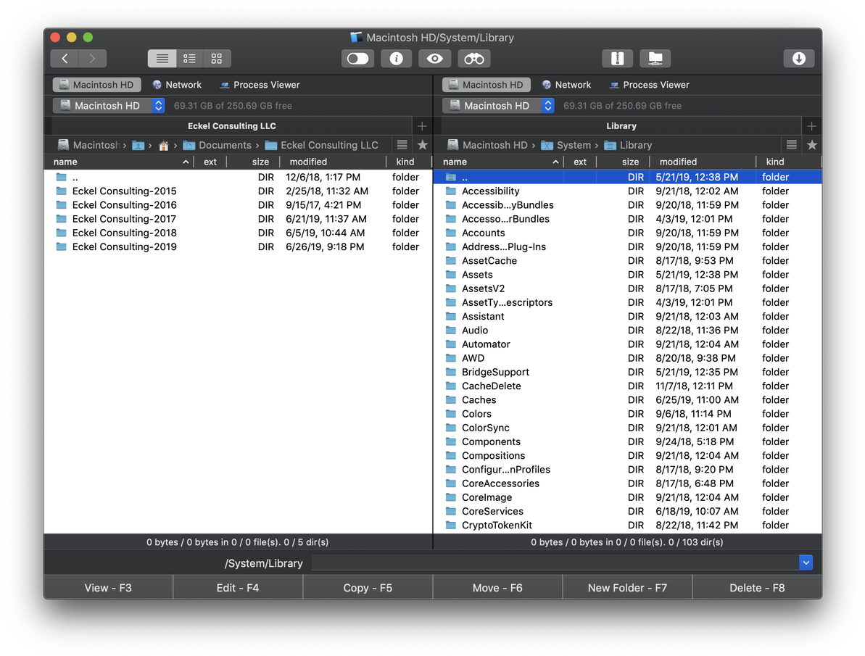Viewport: 865px width, 656px height.
Task: Open right panel Macintosh HD drive dropdown
Action: coord(498,105)
